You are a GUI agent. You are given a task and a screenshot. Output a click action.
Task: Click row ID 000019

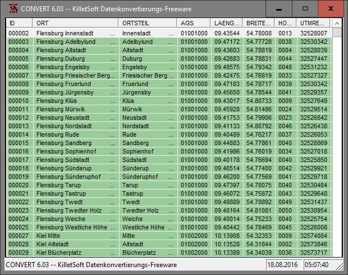(19, 177)
